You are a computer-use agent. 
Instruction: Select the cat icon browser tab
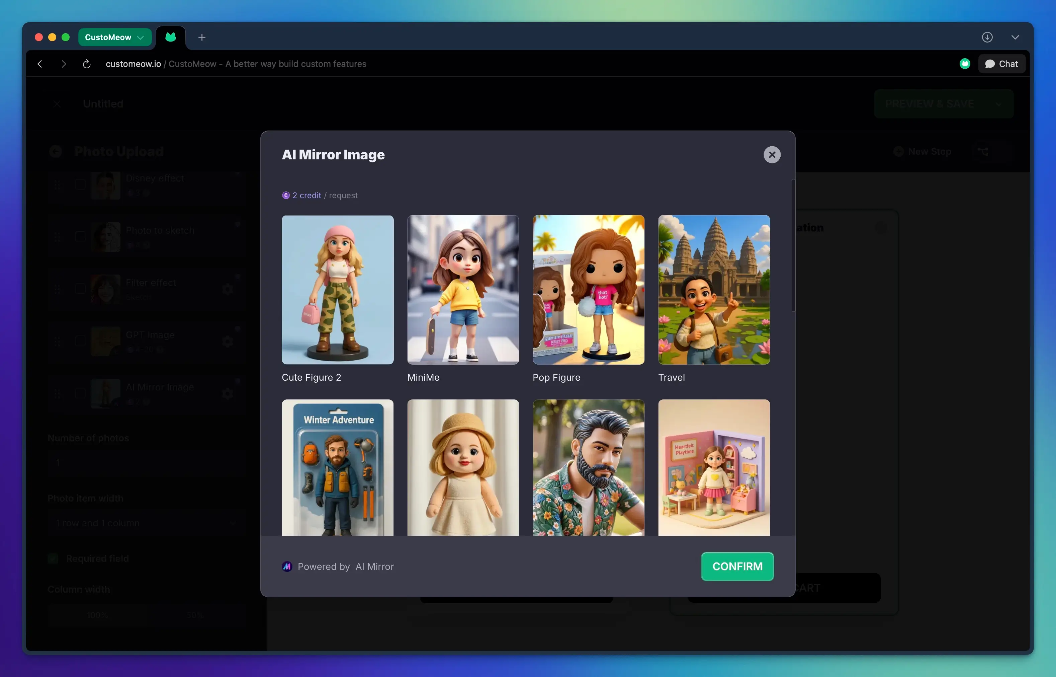170,37
